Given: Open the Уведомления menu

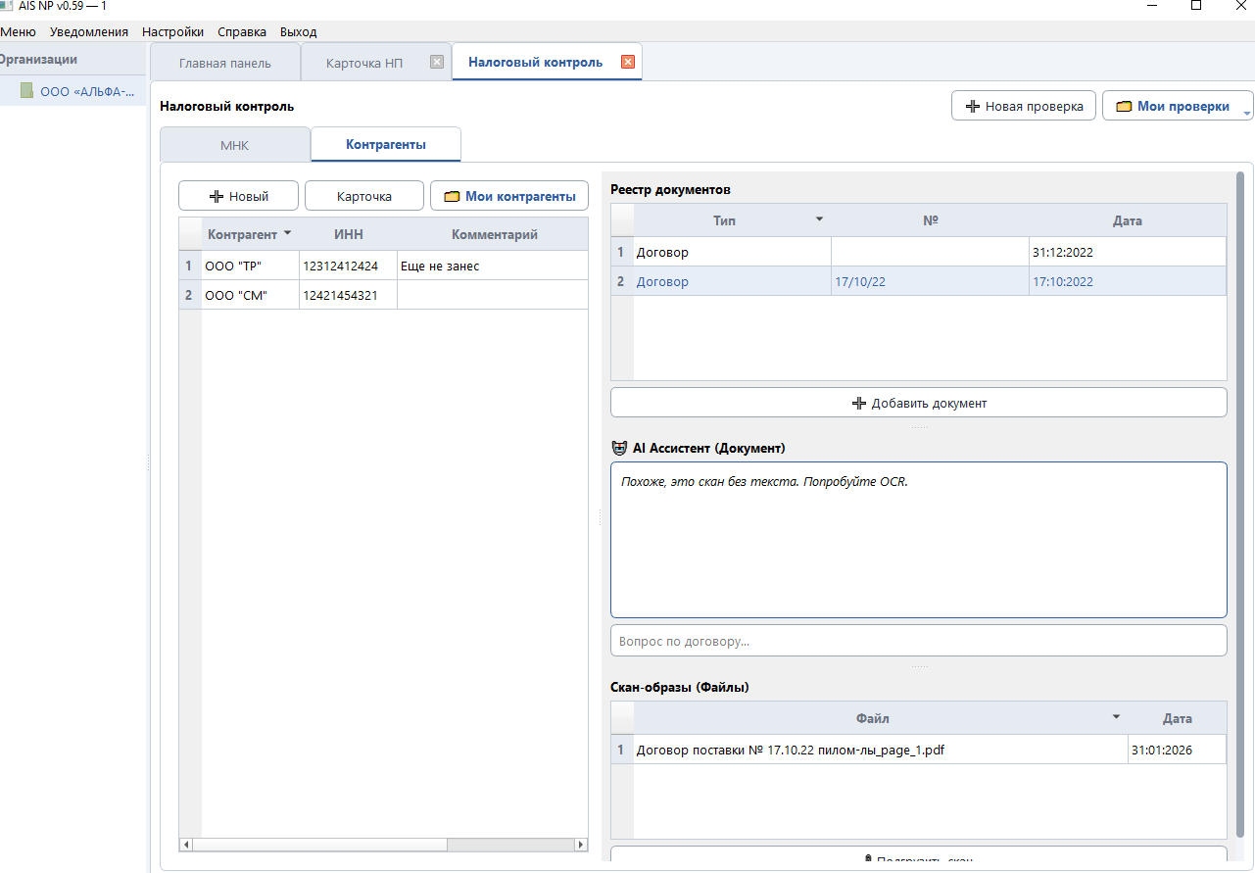Looking at the screenshot, I should pos(89,31).
